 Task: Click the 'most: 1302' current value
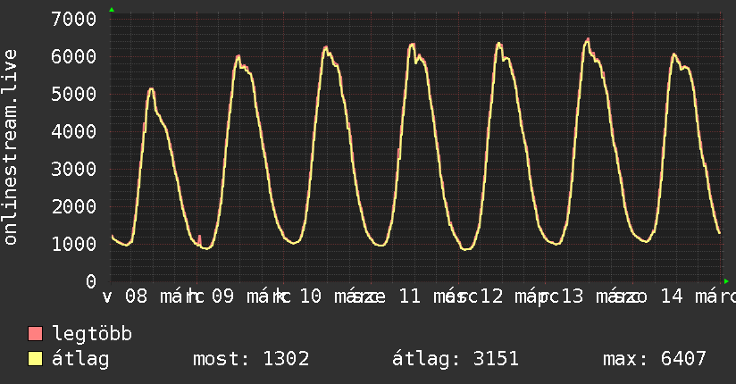(251, 359)
